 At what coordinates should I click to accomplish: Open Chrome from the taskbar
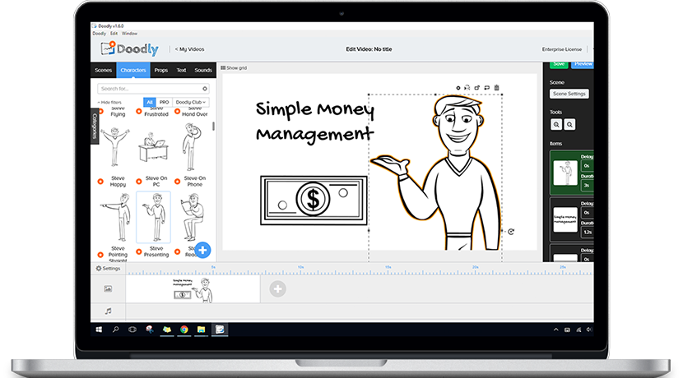(x=184, y=330)
